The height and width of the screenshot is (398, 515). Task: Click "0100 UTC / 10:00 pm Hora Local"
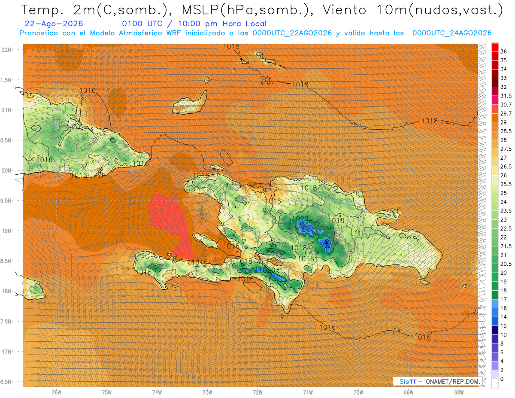coord(194,24)
